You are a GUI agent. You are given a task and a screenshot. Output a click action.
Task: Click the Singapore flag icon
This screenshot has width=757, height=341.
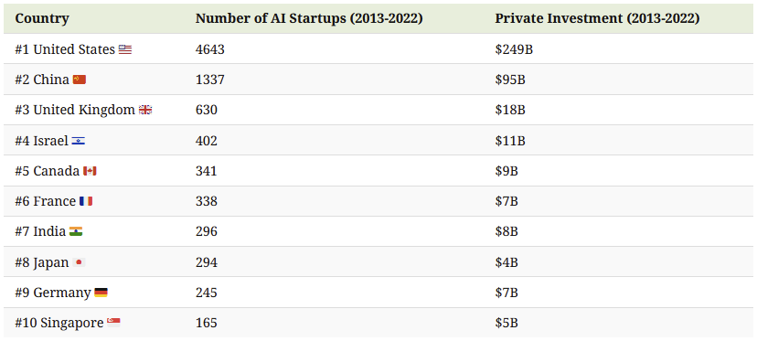click(x=113, y=323)
